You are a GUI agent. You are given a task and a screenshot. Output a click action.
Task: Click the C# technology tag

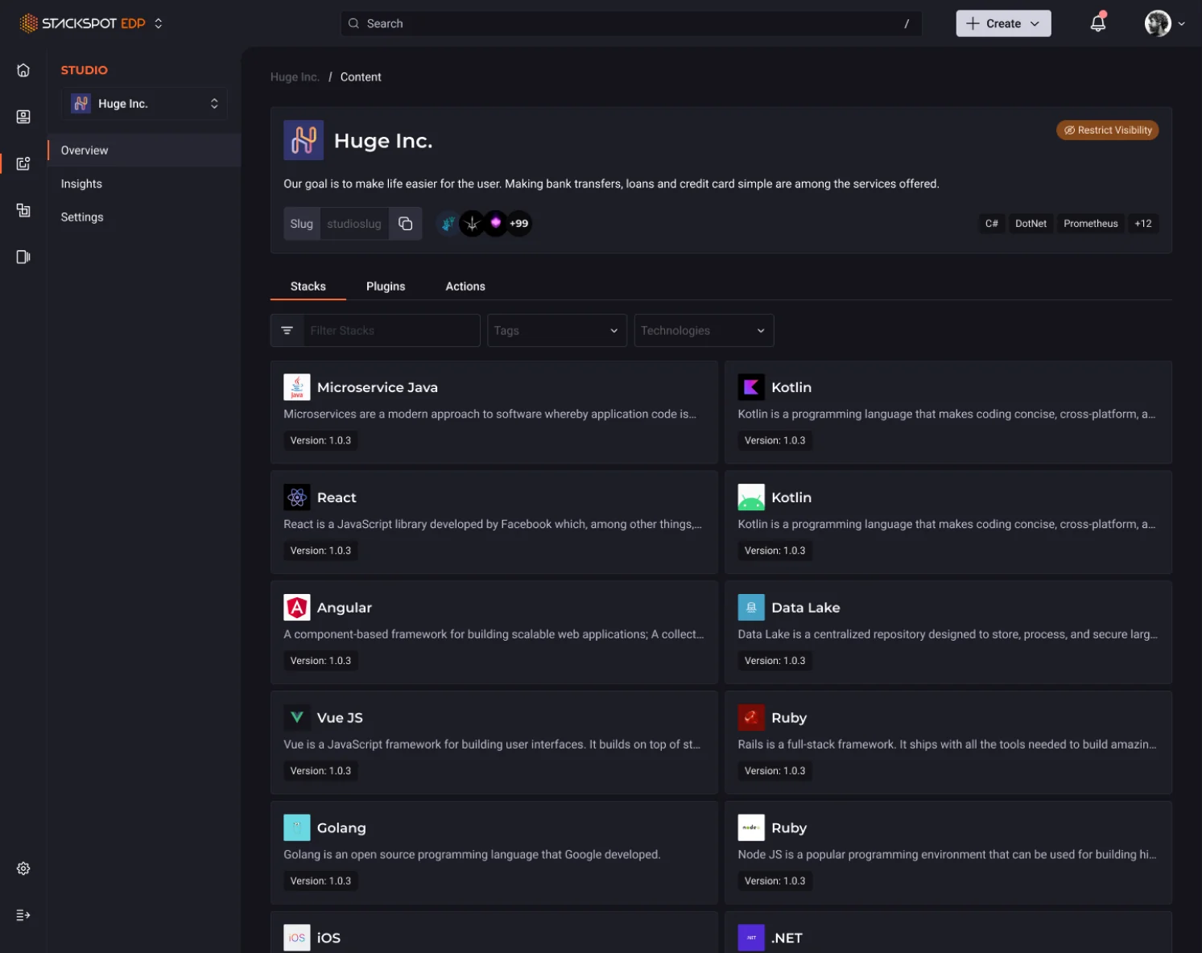(992, 224)
